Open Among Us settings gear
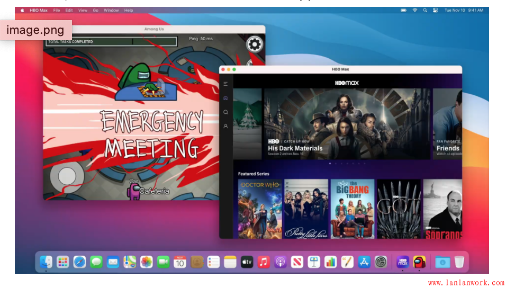 pyautogui.click(x=254, y=44)
